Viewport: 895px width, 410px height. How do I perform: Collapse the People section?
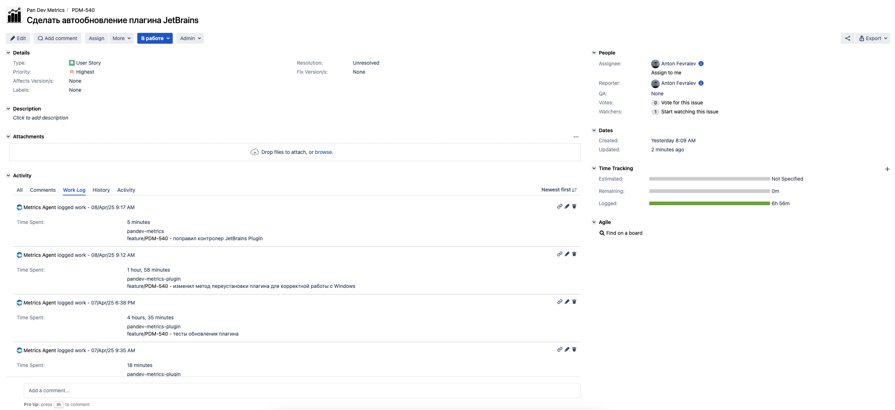[x=594, y=53]
